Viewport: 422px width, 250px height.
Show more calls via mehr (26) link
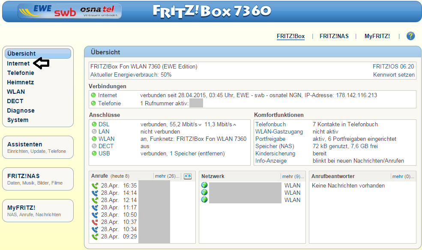click(x=167, y=176)
